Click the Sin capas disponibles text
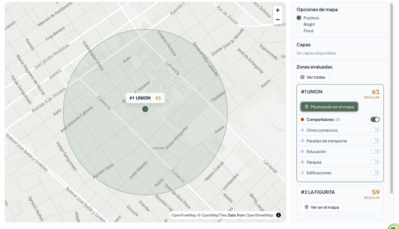 pos(316,53)
